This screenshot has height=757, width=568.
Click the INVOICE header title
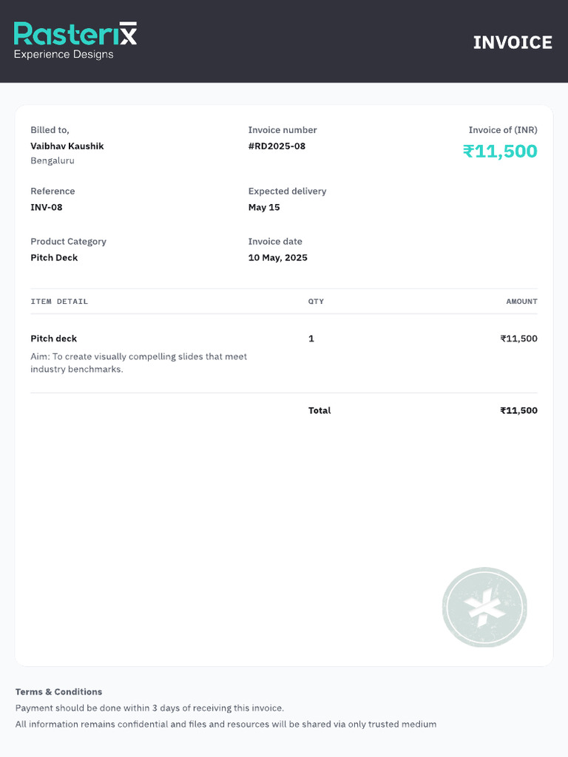coord(513,43)
